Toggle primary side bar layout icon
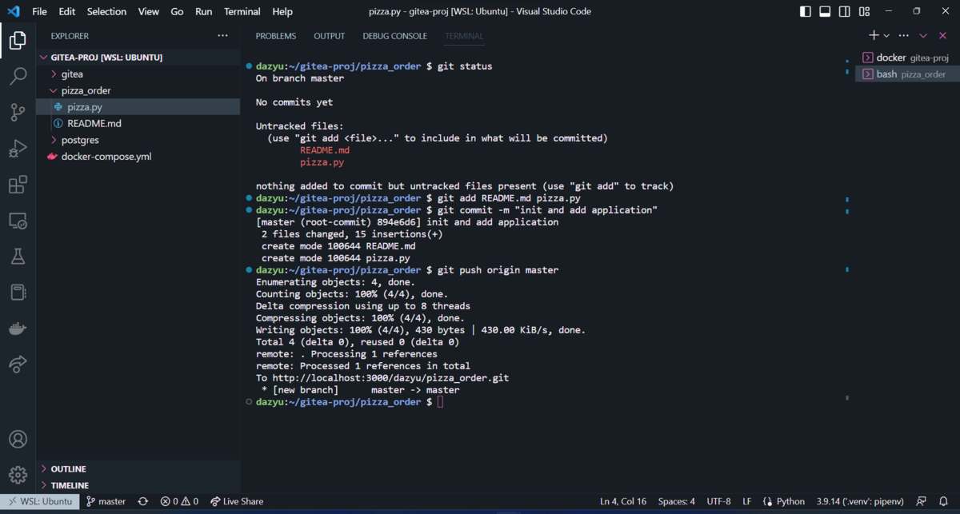The image size is (960, 514). coord(806,11)
